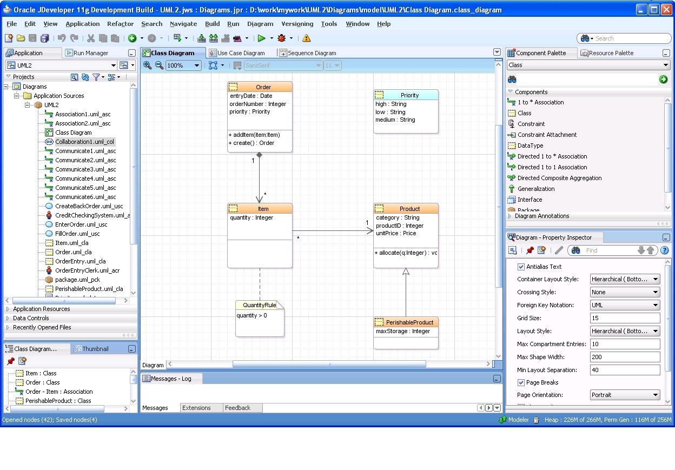Click the Save All toolbar icon

[x=44, y=38]
